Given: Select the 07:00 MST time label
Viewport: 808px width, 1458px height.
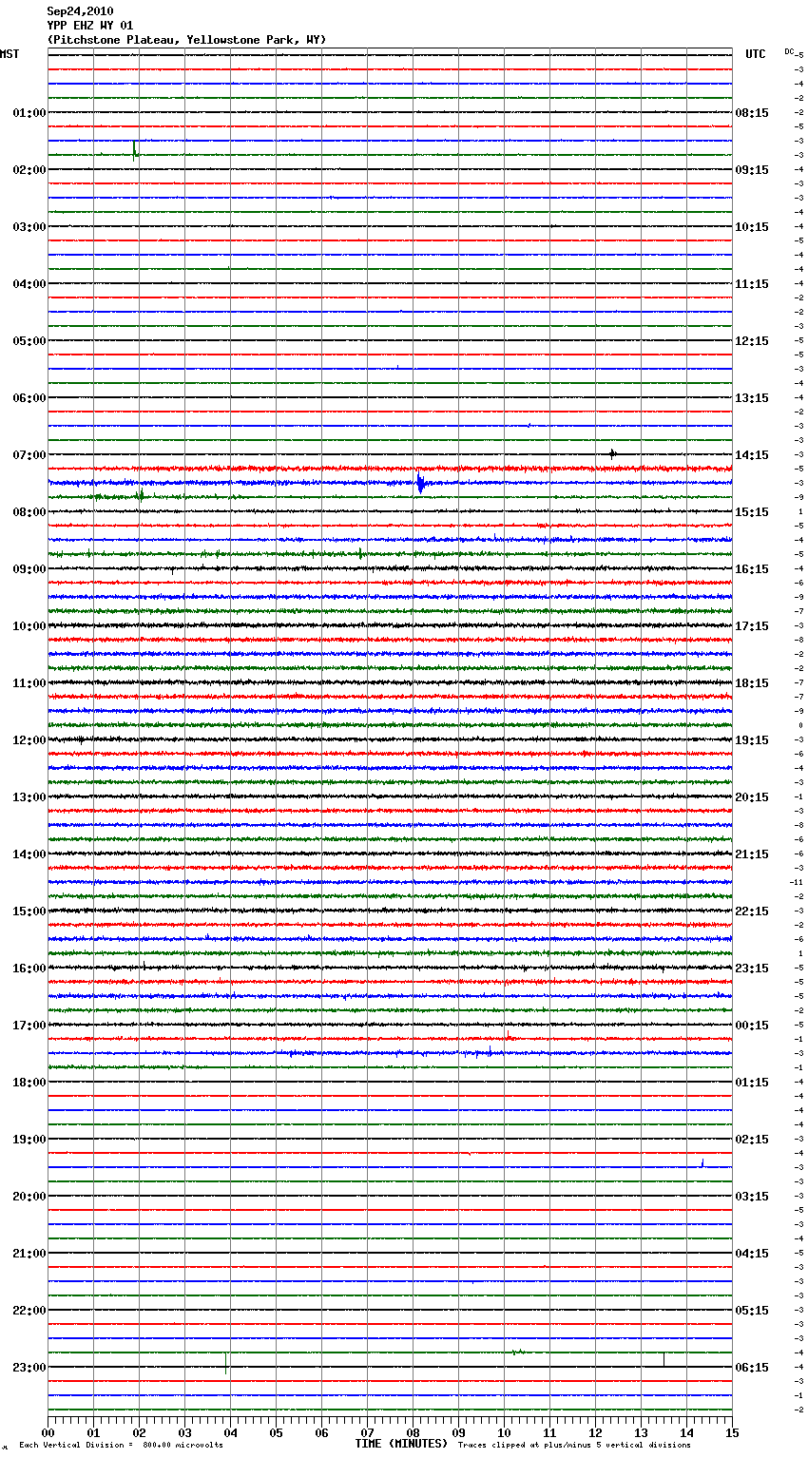Looking at the screenshot, I should tap(29, 455).
